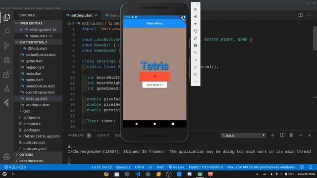Close the terminal panel with X
Image resolution: width=317 pixels, height=178 pixels.
[x=310, y=135]
